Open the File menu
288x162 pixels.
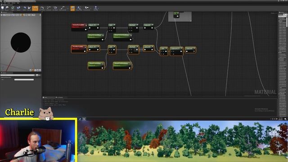coord(2,3)
